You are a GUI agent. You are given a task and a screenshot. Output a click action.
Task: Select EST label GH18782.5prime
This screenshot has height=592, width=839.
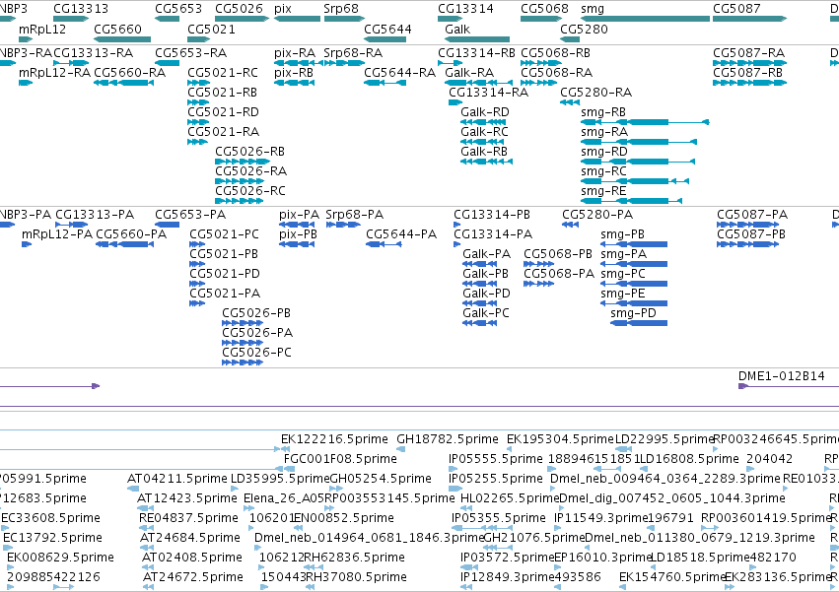pyautogui.click(x=448, y=439)
